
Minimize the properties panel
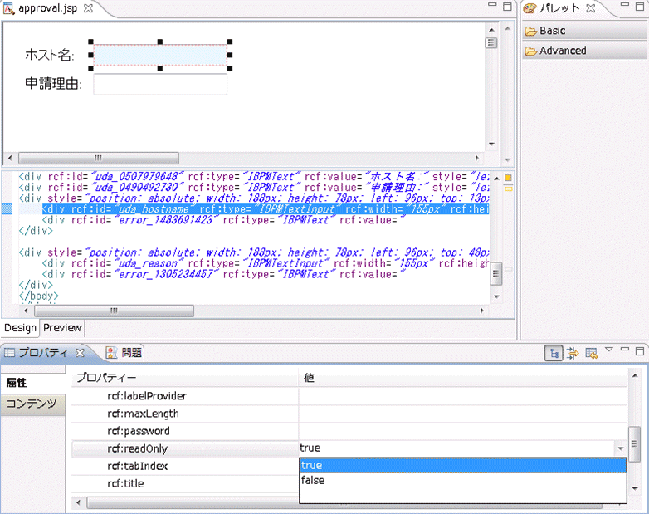[x=625, y=350]
